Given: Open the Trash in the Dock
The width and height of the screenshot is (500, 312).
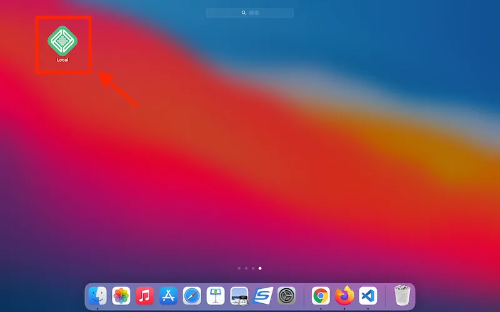Looking at the screenshot, I should (x=402, y=295).
